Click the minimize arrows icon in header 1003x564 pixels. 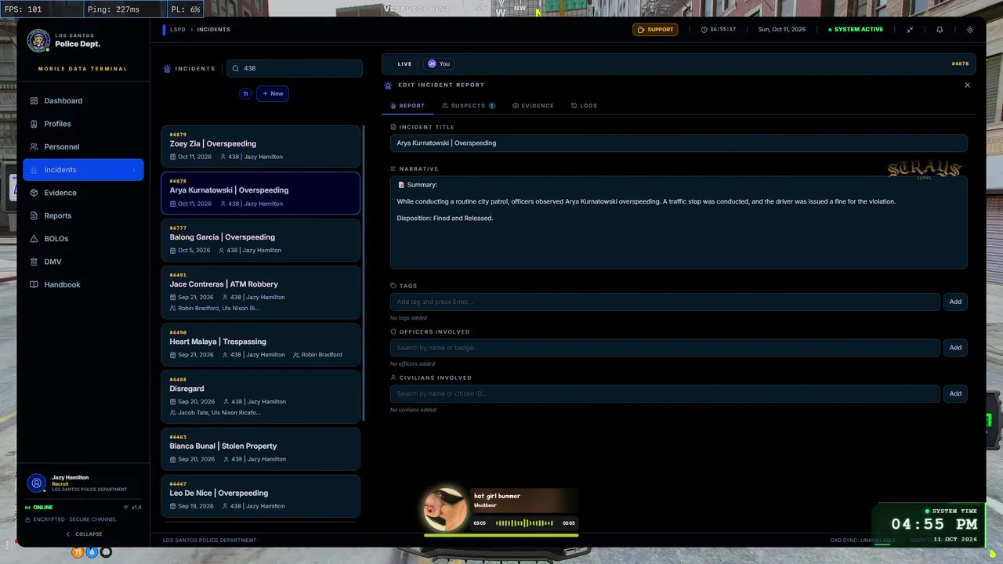click(910, 30)
